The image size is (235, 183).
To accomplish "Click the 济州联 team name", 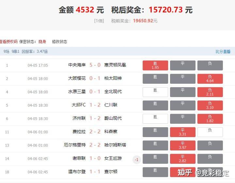I will point(79,118).
